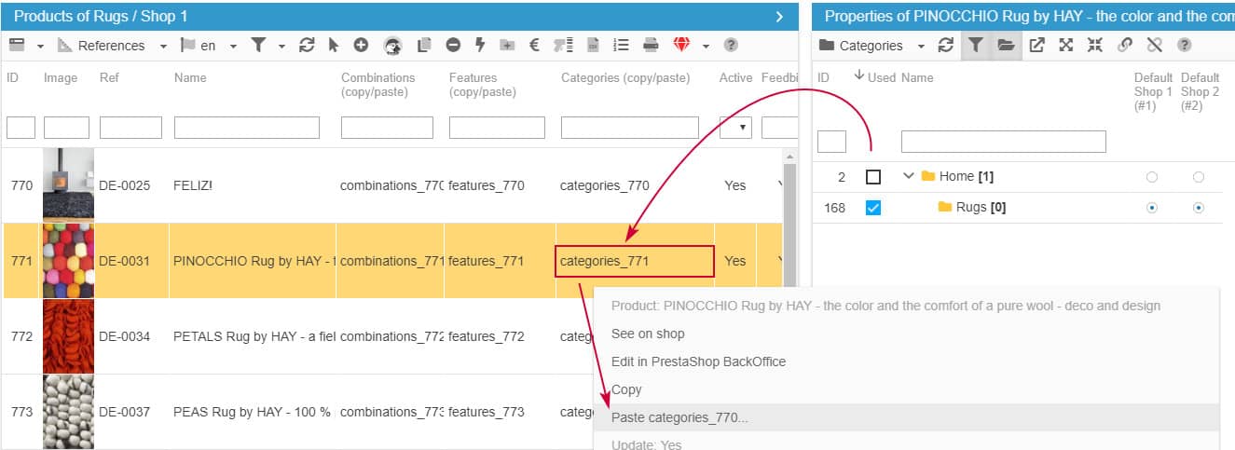Choose 'Paste categories_770...' from context menu
1235x450 pixels.
(x=679, y=417)
